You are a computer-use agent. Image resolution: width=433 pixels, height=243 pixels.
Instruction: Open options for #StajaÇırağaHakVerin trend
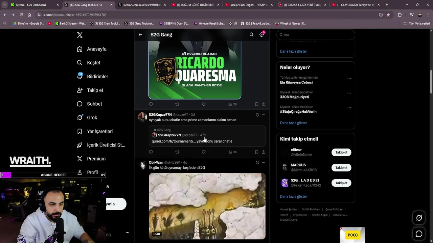pos(349,108)
